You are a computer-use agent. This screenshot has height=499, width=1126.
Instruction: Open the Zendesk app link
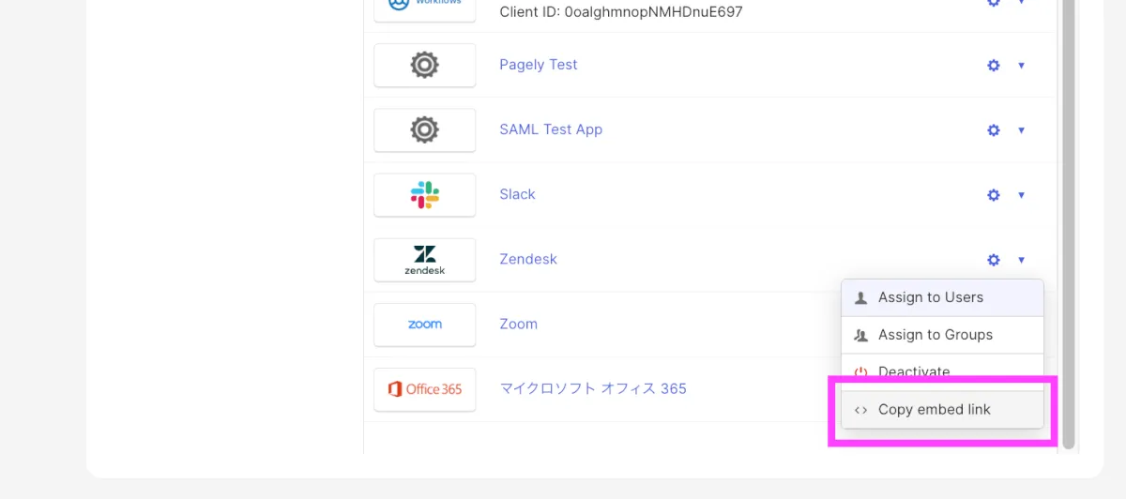[x=528, y=259]
